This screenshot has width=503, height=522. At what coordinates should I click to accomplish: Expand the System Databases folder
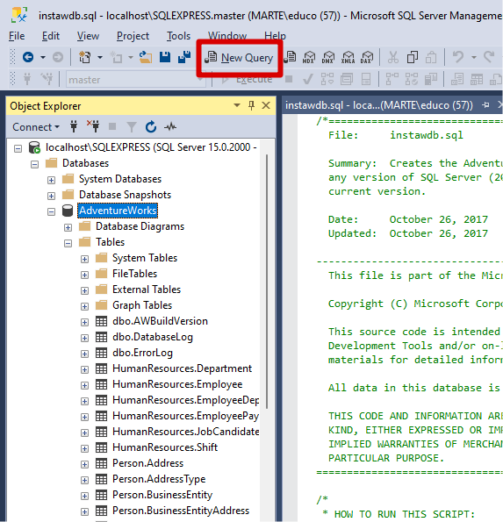[x=51, y=180]
